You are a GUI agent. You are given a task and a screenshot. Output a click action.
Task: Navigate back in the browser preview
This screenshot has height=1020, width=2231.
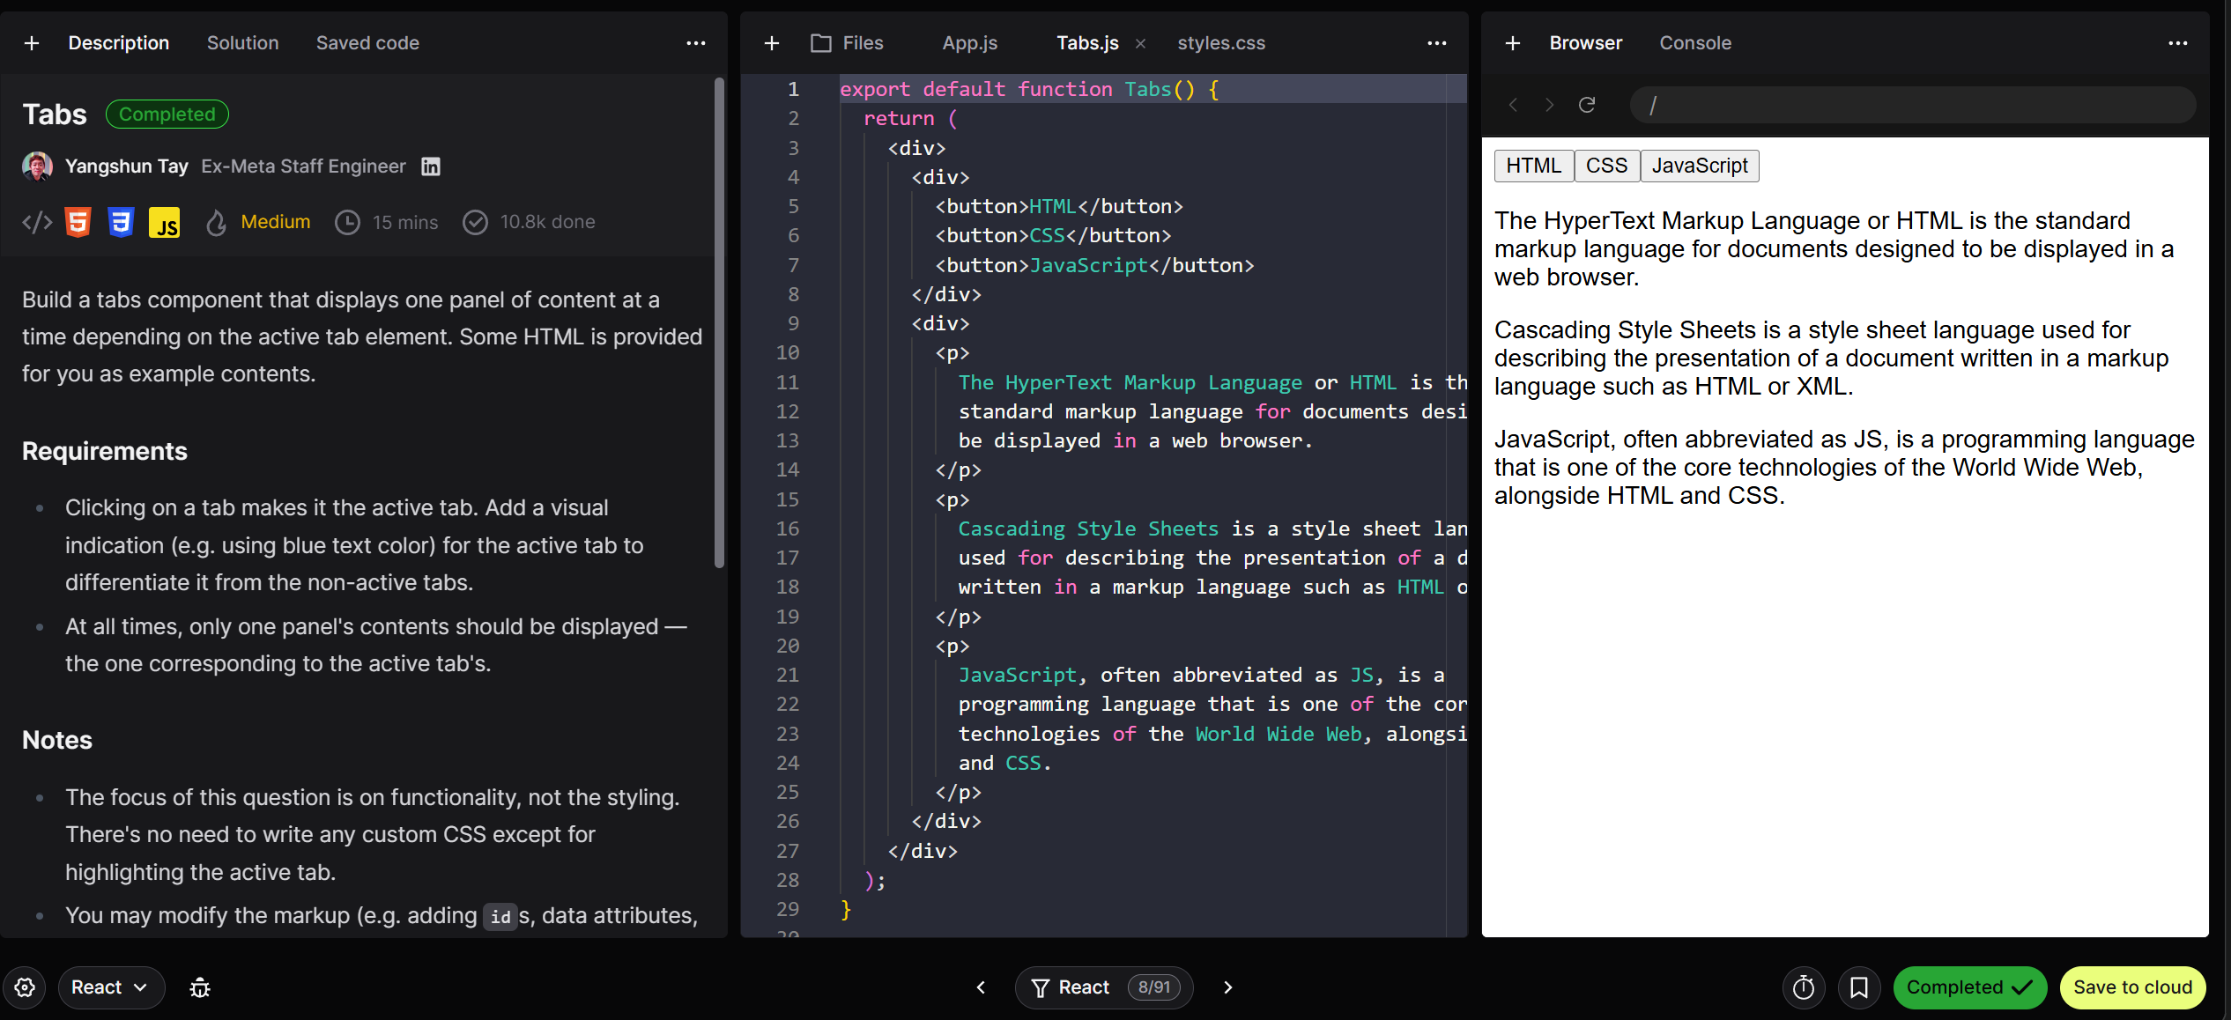[x=1513, y=104]
